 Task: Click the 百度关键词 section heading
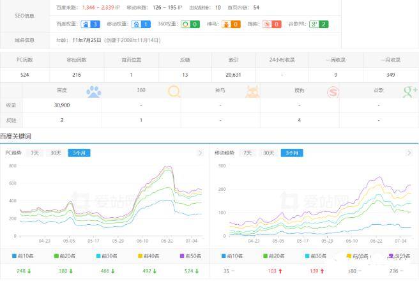coord(15,137)
